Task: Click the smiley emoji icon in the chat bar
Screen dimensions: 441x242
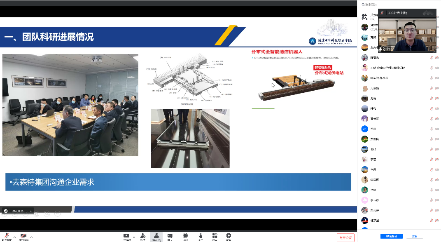Action: click(6, 211)
